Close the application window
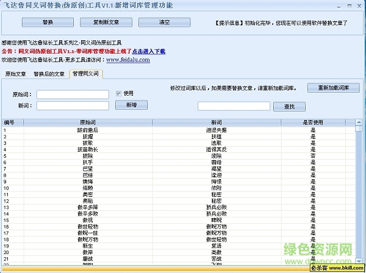This screenshot has height=273, width=366. coord(359,6)
